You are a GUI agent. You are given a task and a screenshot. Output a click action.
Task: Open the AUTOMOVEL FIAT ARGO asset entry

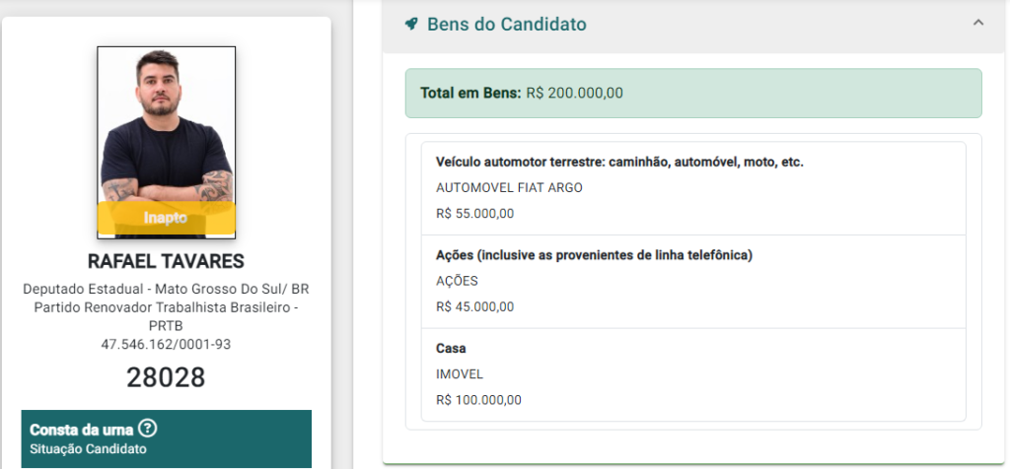(x=693, y=188)
